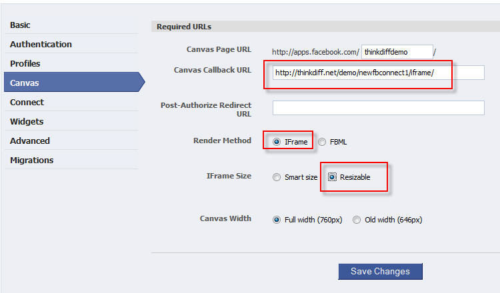Click the Required URLs section header
The width and height of the screenshot is (500, 293).
pyautogui.click(x=325, y=27)
